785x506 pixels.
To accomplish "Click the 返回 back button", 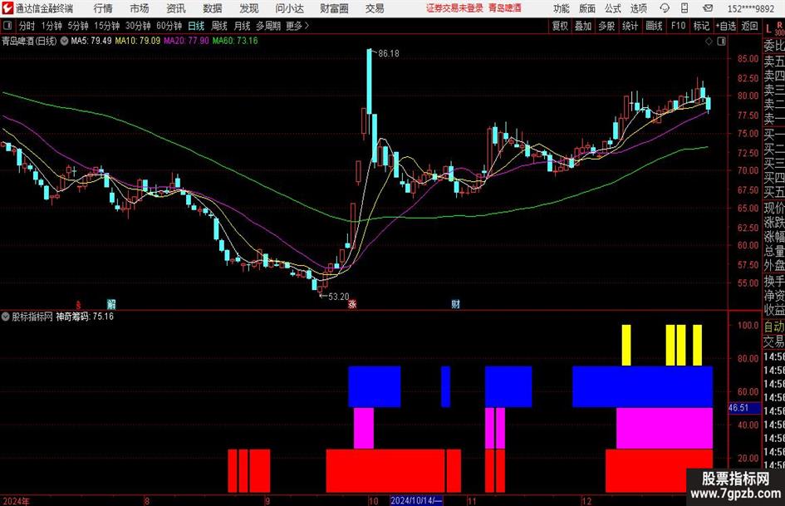I will point(749,26).
